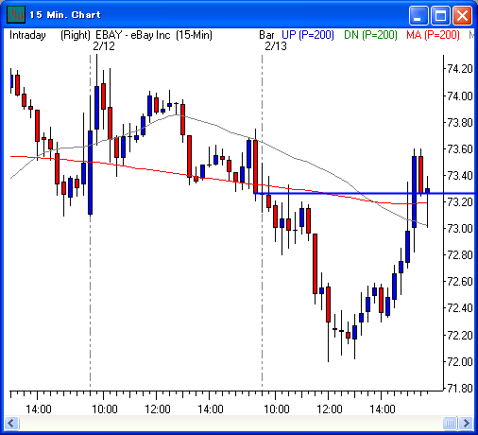
Task: Click the Intraday label
Action: 27,35
